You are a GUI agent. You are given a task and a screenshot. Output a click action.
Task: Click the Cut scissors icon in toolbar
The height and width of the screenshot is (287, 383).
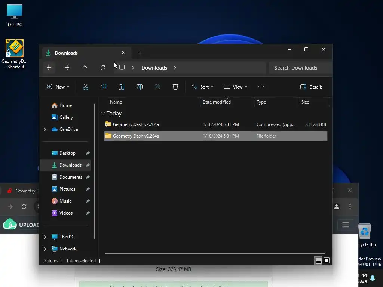(x=86, y=87)
